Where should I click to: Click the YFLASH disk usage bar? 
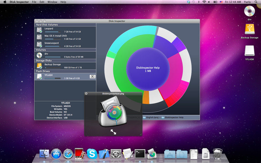pos(53,78)
